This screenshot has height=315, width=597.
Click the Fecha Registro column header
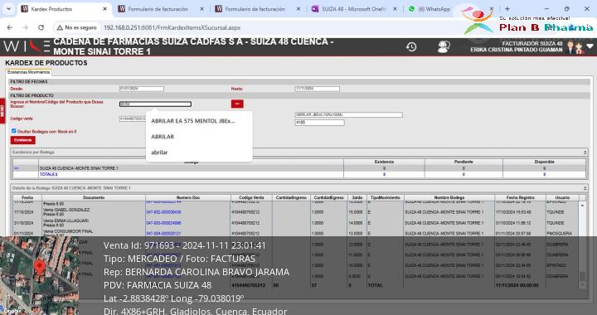tap(521, 198)
